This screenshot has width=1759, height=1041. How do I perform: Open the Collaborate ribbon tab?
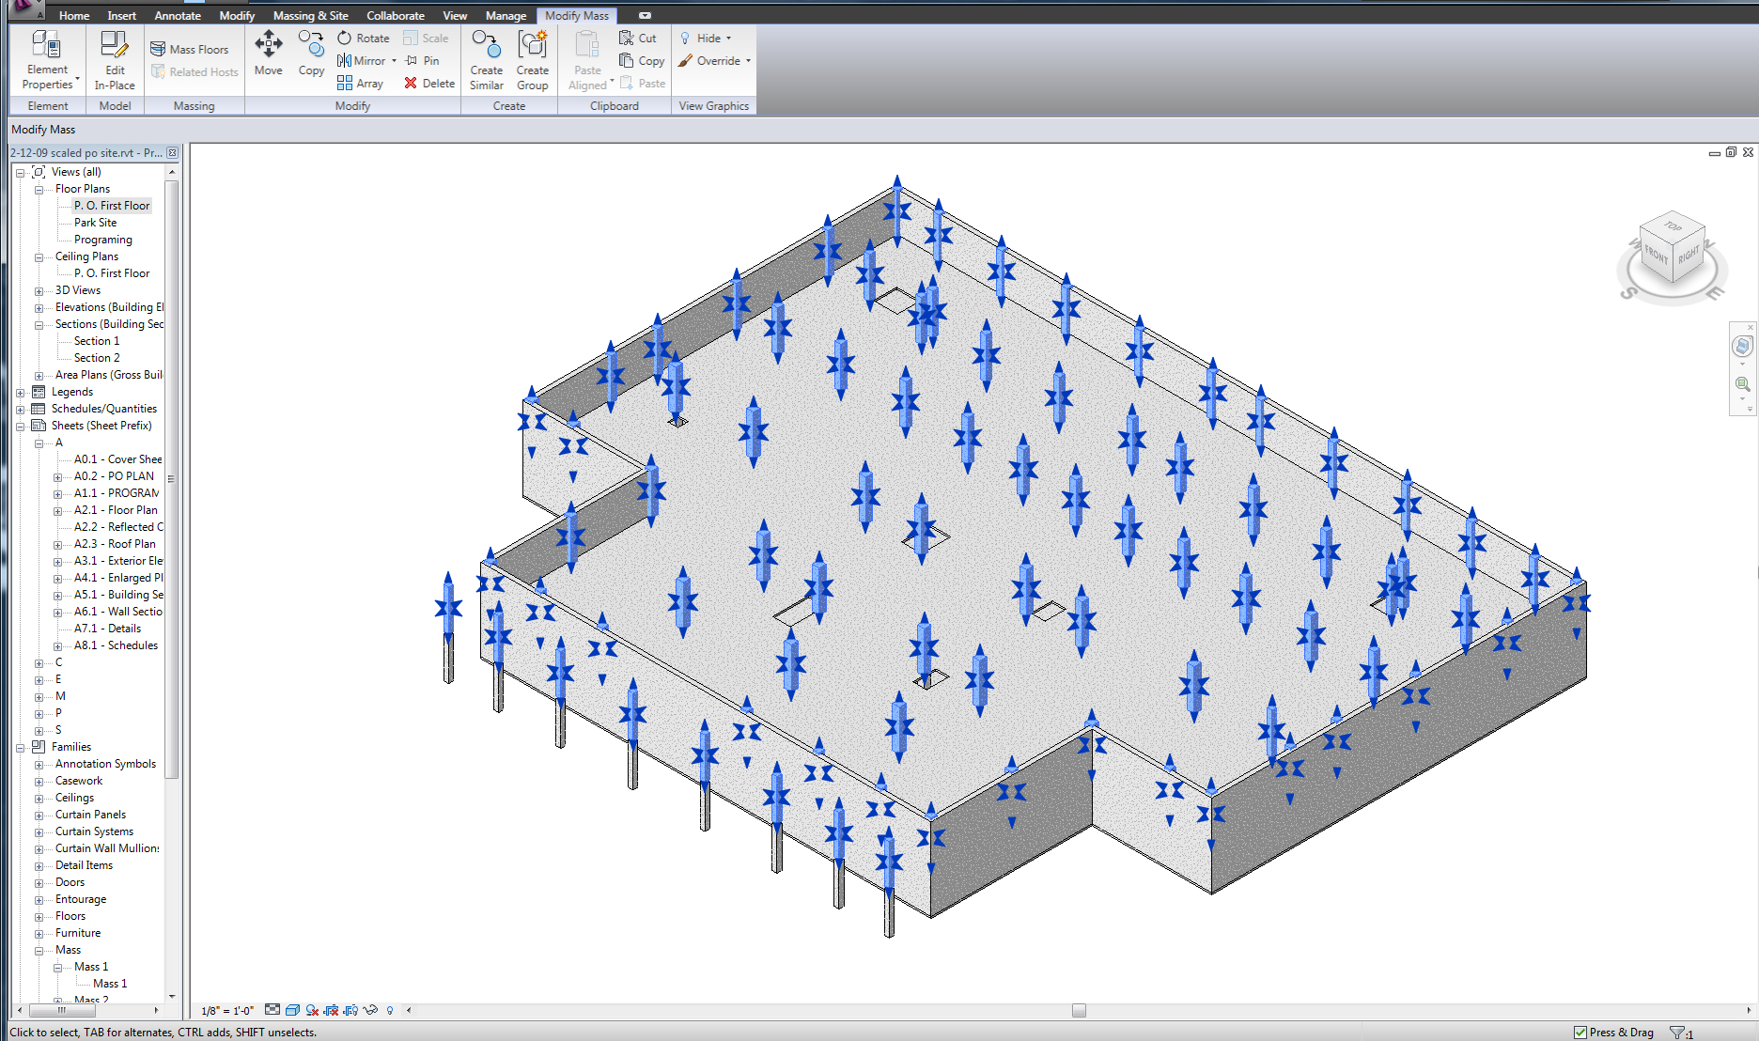[395, 16]
